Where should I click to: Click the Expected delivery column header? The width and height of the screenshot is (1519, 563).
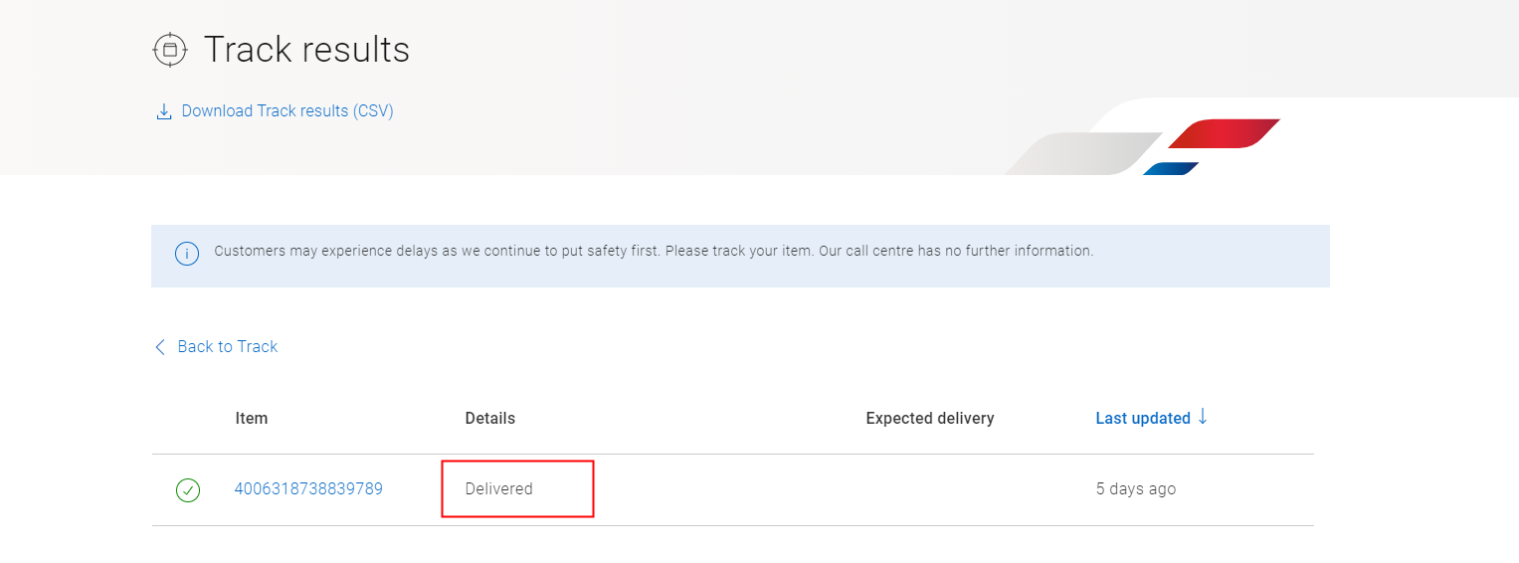pos(930,419)
